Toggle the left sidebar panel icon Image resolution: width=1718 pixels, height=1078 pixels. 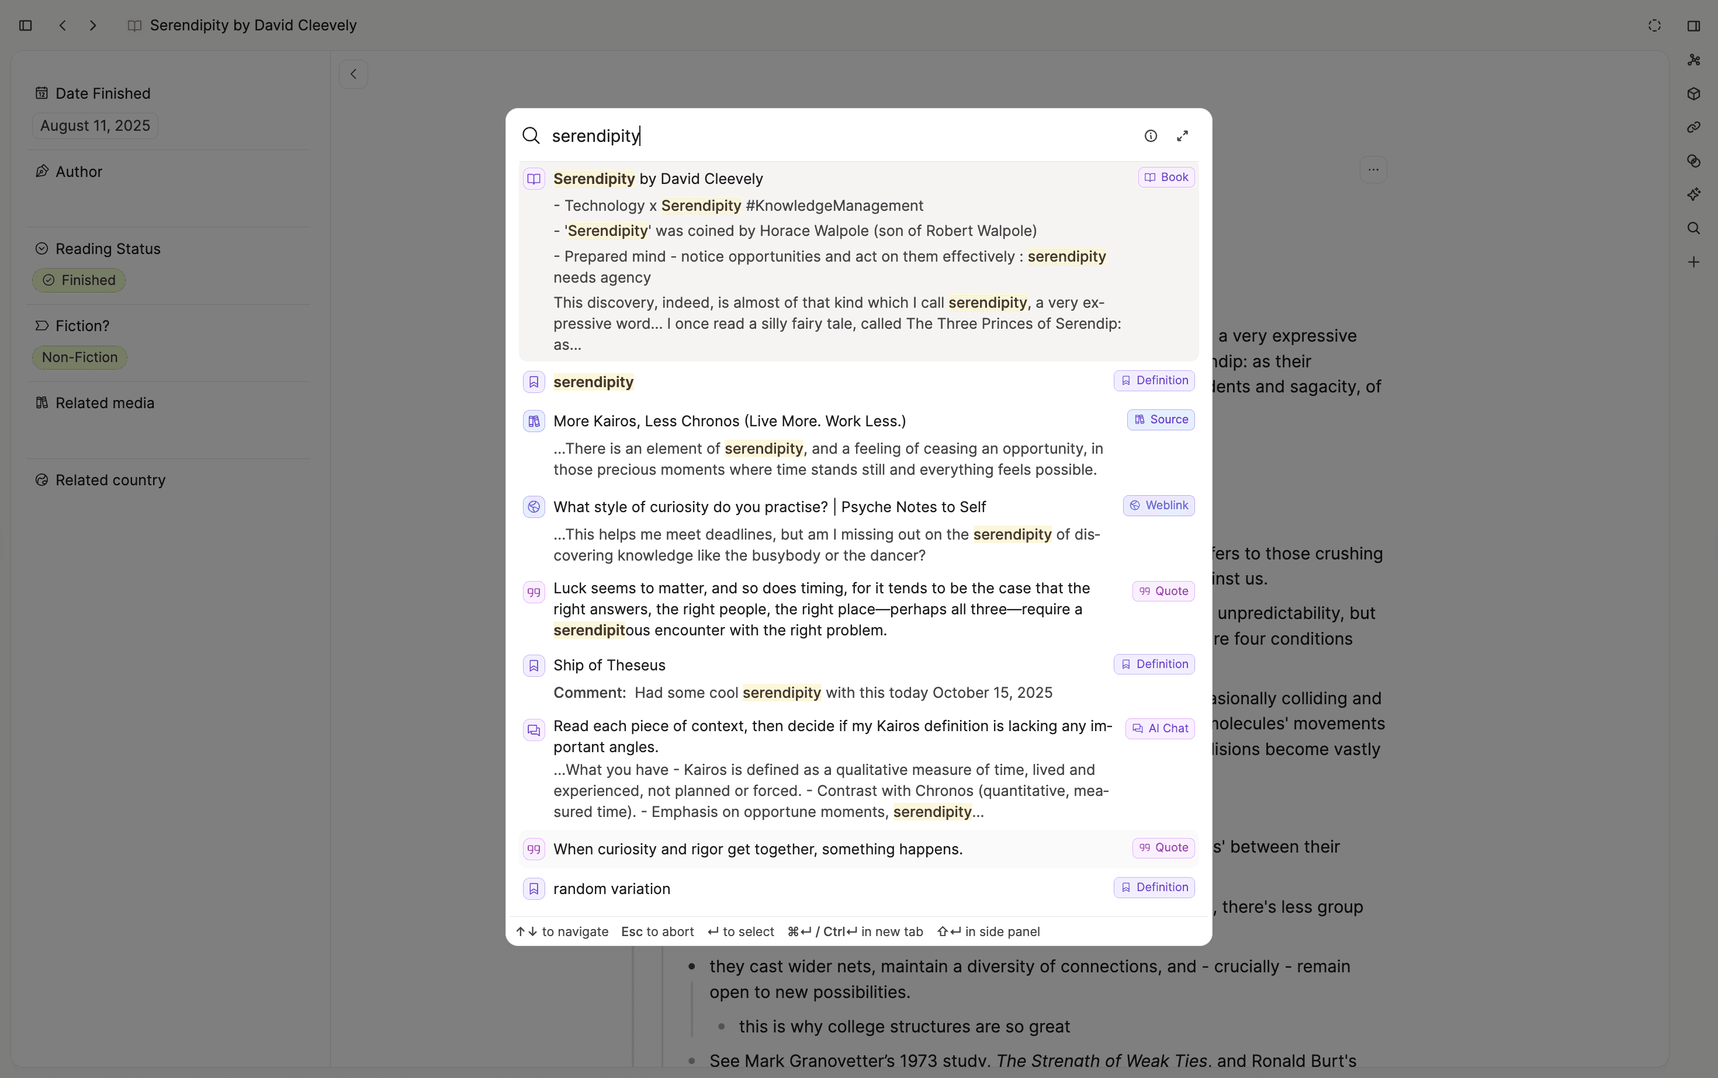coord(26,26)
